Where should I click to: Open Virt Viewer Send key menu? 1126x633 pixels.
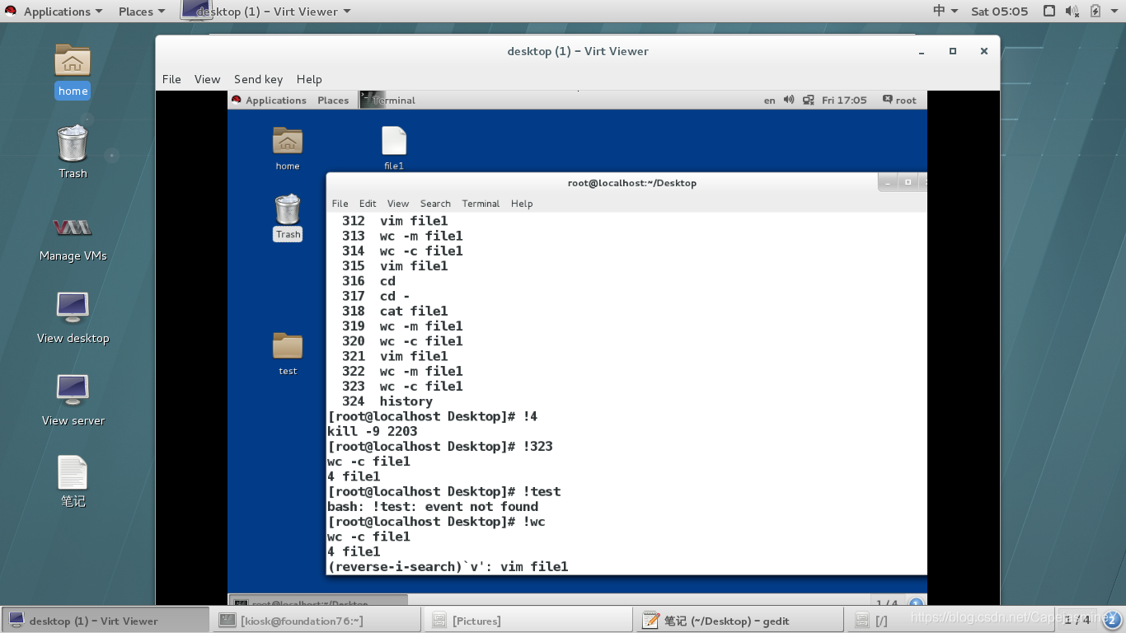[258, 79]
